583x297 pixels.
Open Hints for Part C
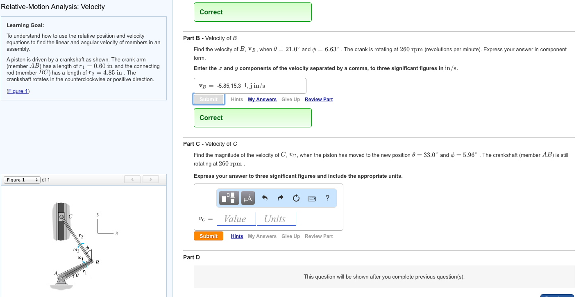237,236
